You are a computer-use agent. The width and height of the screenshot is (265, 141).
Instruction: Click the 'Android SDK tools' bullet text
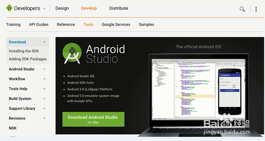click(80, 82)
